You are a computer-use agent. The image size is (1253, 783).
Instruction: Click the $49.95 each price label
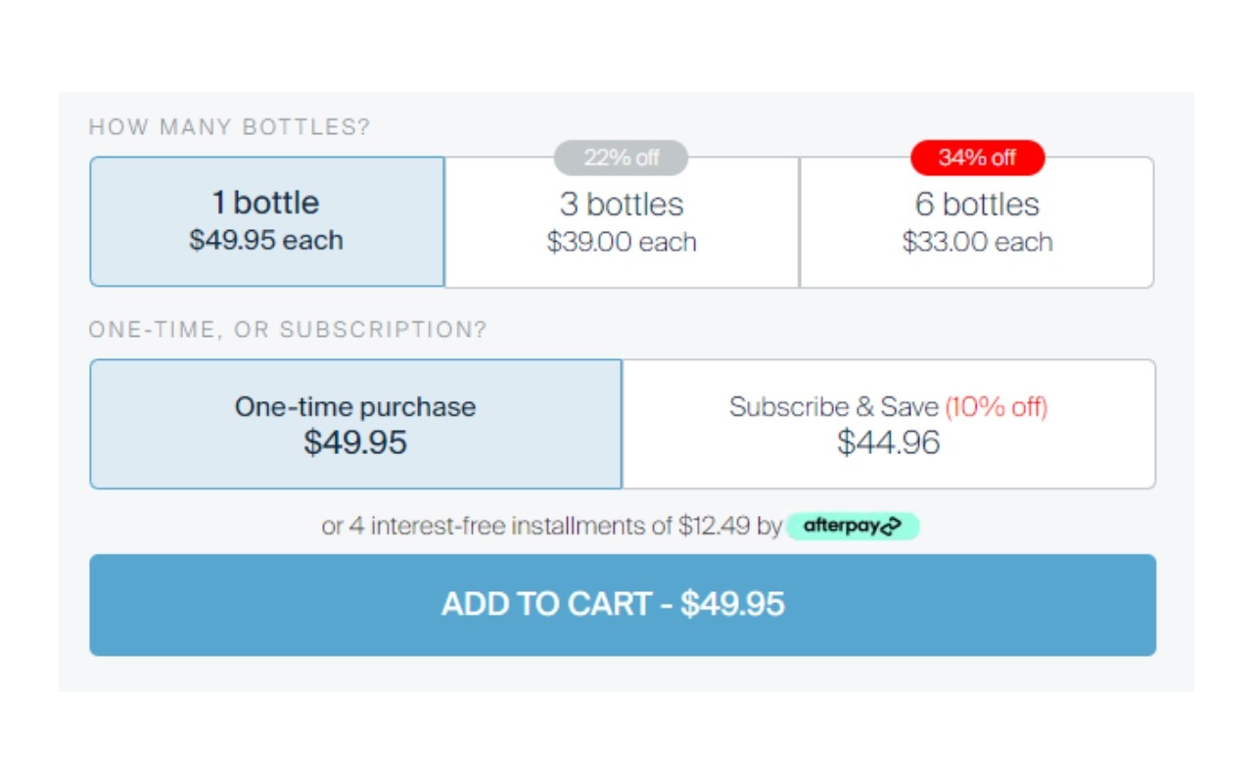[266, 241]
